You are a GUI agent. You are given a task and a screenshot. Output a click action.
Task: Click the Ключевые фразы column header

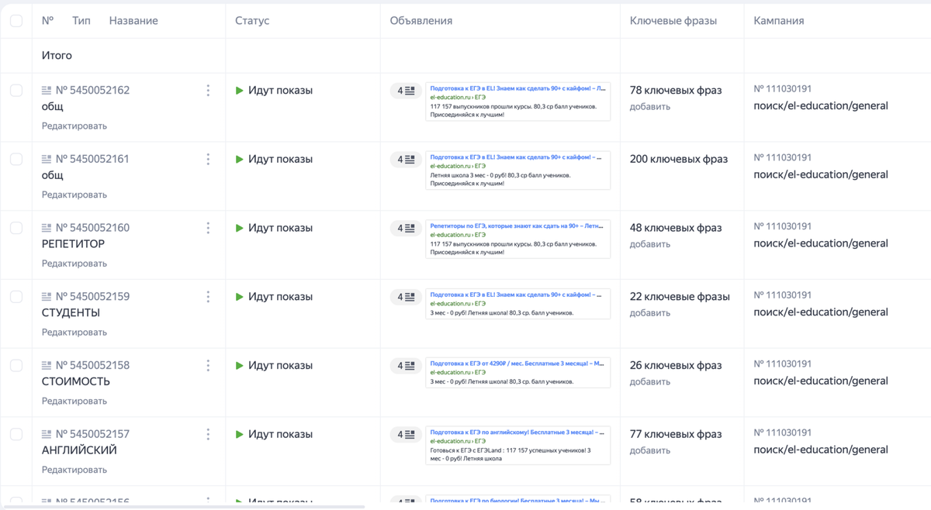[x=673, y=21]
